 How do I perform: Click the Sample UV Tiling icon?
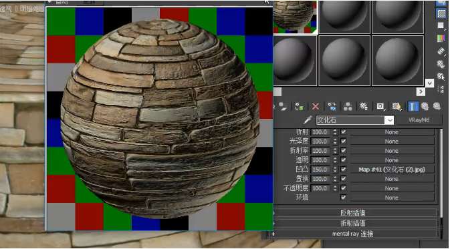pyautogui.click(x=441, y=26)
